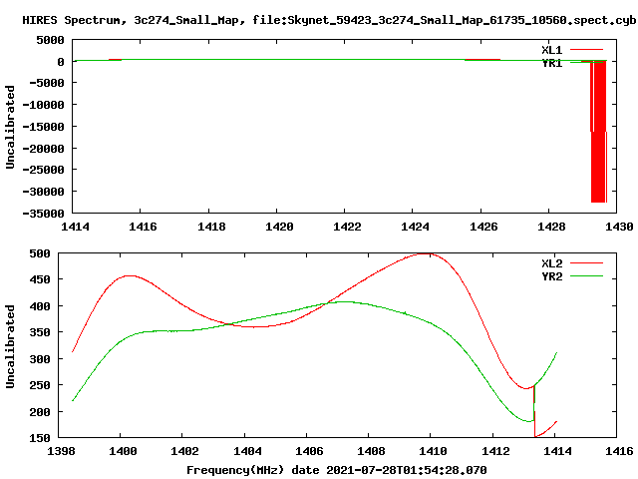The height and width of the screenshot is (479, 638).
Task: Click the HIRES Spectrum plot title
Action: click(329, 20)
